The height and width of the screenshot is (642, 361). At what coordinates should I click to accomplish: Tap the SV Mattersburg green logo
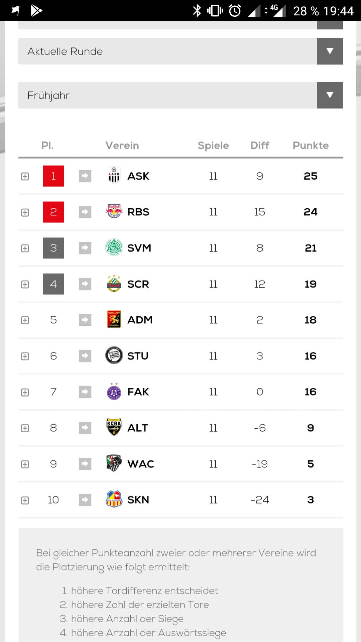114,247
